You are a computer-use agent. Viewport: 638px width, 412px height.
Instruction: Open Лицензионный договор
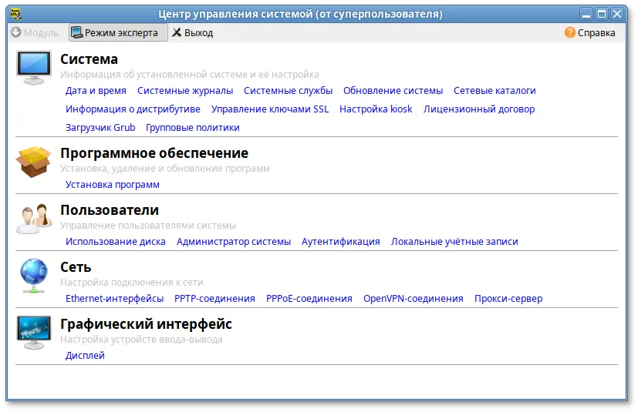point(479,109)
